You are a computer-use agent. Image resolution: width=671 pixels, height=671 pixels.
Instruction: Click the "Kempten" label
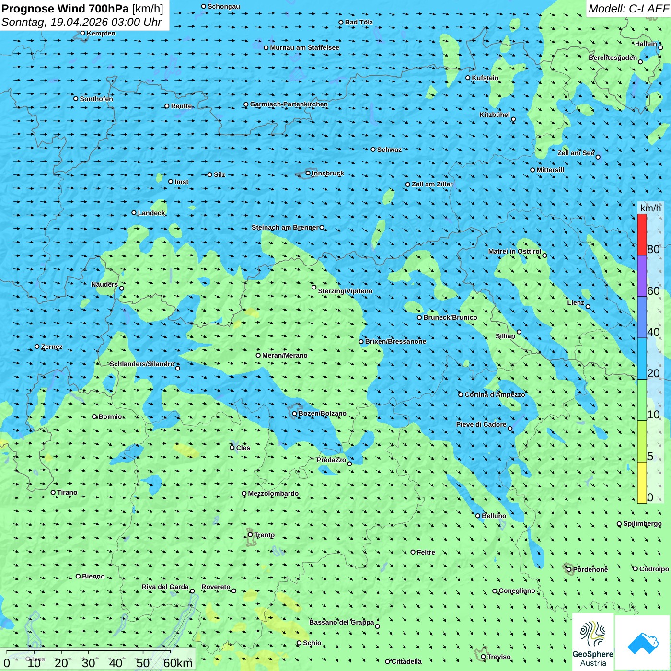pos(101,33)
